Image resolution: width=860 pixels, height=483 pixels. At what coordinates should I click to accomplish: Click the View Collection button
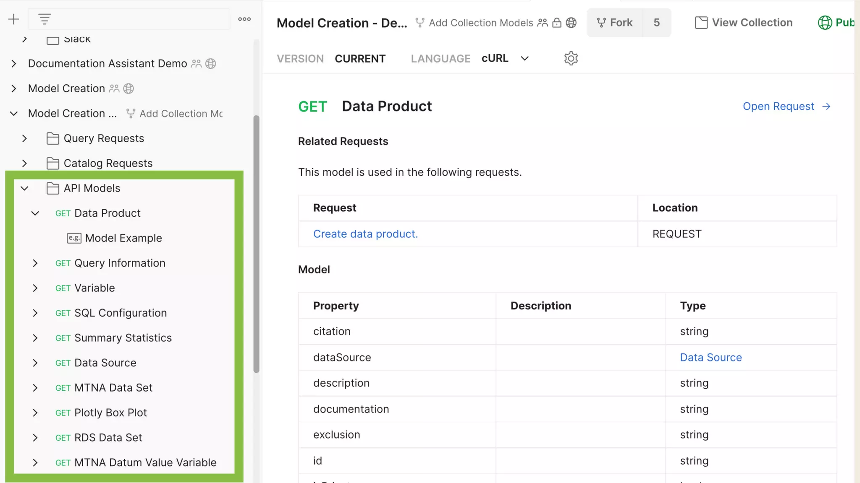tap(744, 23)
